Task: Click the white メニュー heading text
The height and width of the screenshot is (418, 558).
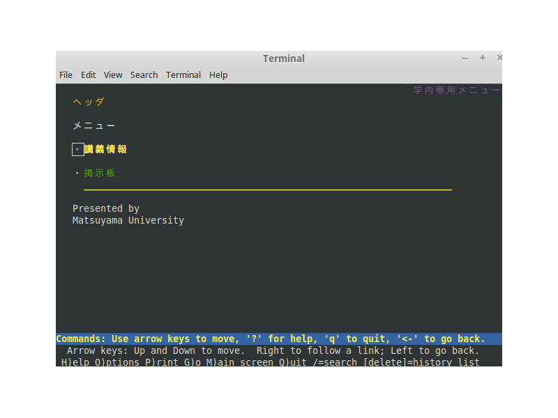Action: (94, 125)
